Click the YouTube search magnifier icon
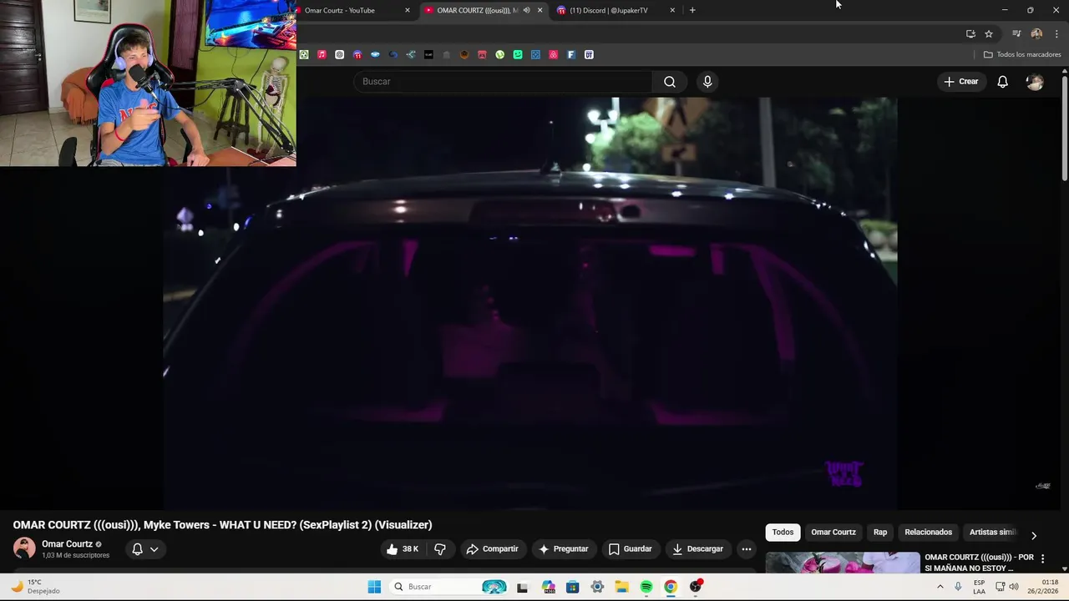The image size is (1069, 601). tap(670, 82)
